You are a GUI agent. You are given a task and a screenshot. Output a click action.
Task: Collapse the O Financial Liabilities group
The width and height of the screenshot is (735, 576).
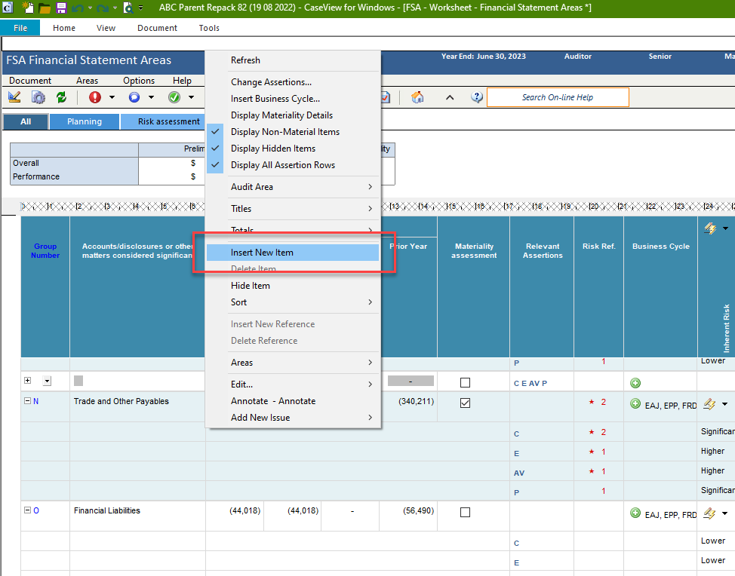(x=28, y=510)
